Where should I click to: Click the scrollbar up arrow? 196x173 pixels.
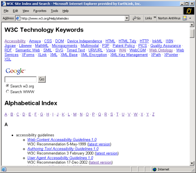coord(192,25)
